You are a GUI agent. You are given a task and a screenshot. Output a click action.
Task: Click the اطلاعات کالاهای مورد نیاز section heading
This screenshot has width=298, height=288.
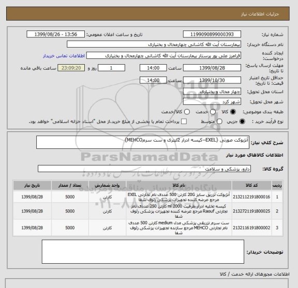255,155
